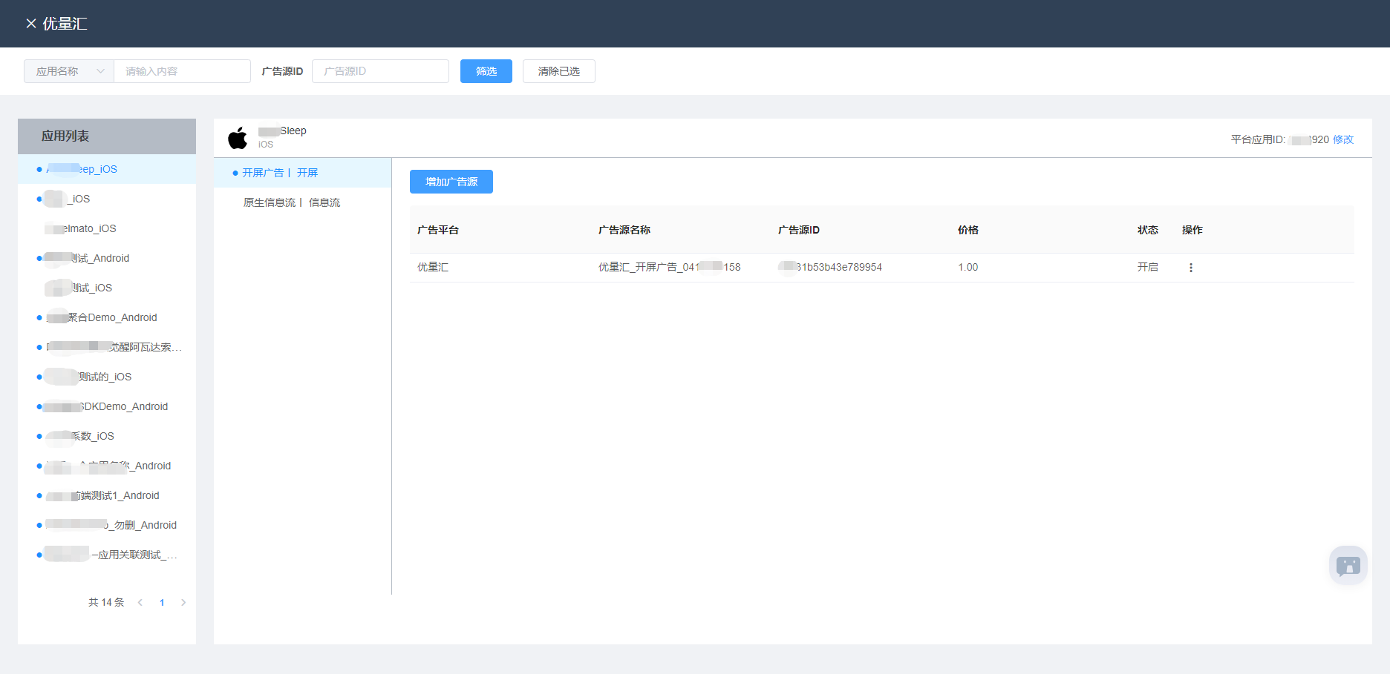The width and height of the screenshot is (1390, 674).
Task: Click the 状态 column header
Action: point(1148,230)
